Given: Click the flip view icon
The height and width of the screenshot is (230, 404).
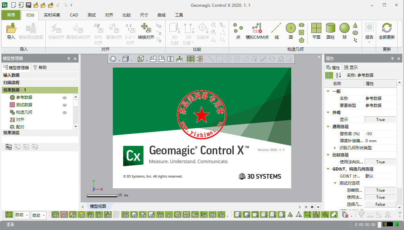Looking at the screenshot, I should coord(171,59).
